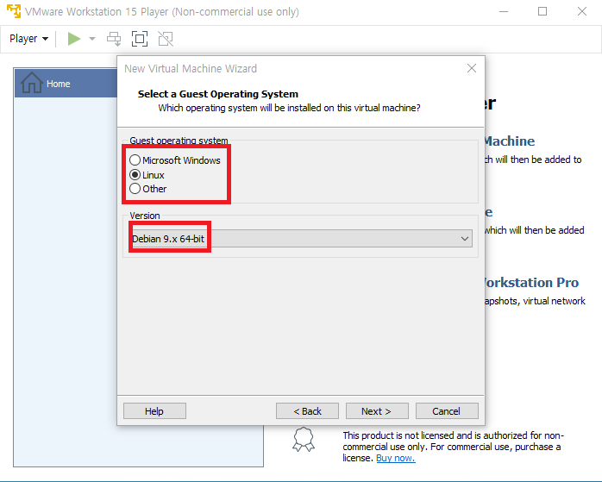
Task: Click the green Power On play icon
Action: click(73, 39)
